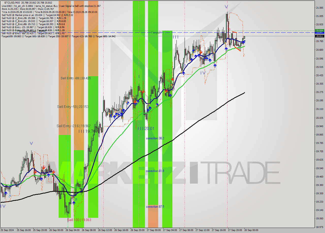This screenshot has width=325, height=233.
Task: Click the 'Sell %10 @ C_Entry61: 19.532' line
Action: coord(34,21)
